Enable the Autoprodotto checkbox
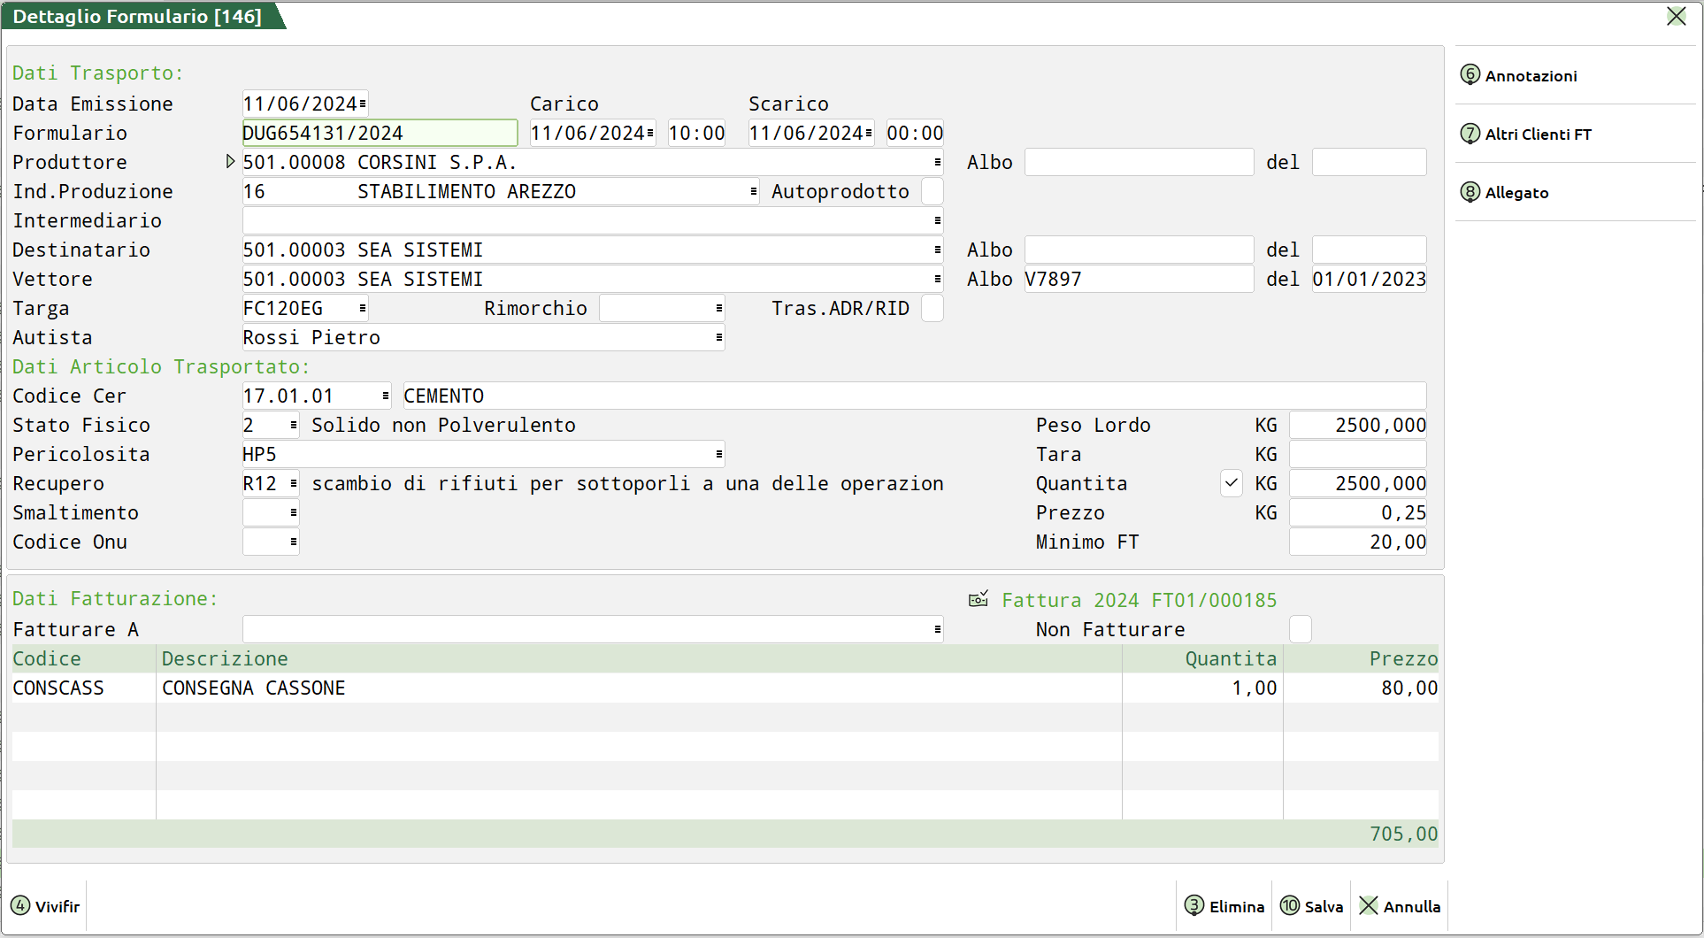 tap(932, 191)
